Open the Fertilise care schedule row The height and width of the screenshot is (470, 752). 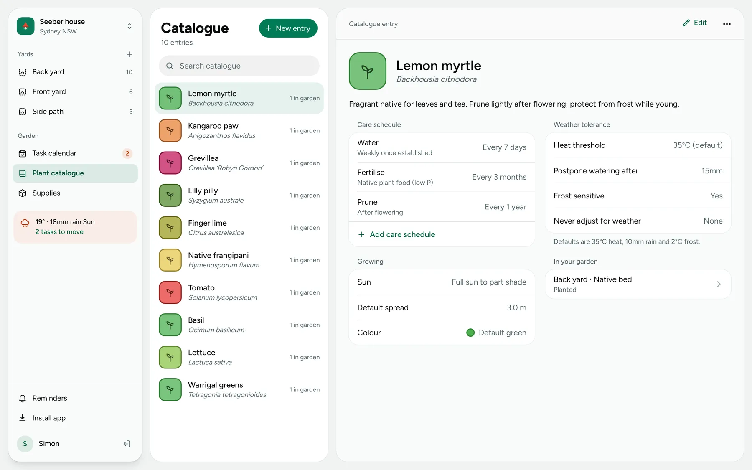[x=442, y=177]
